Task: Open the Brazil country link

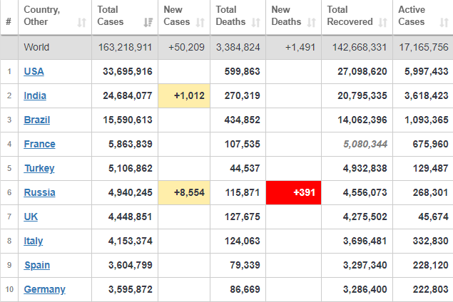Action: pos(37,120)
